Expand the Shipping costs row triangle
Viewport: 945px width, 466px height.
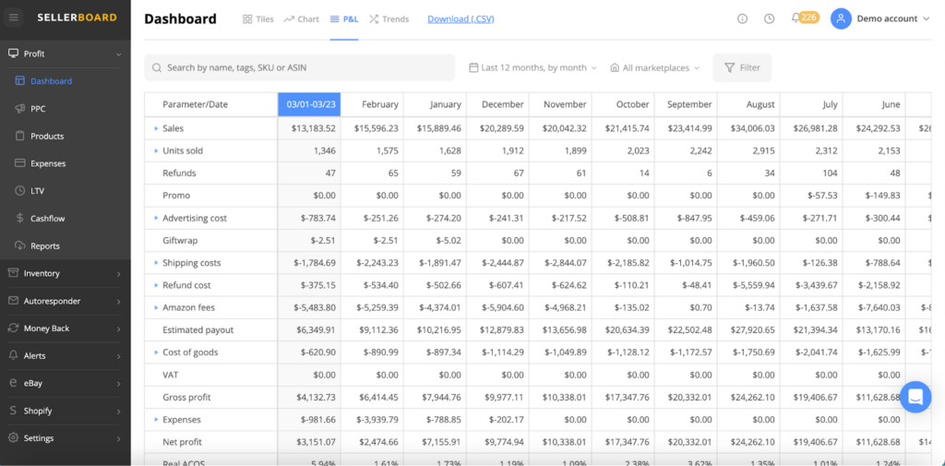[x=155, y=263]
